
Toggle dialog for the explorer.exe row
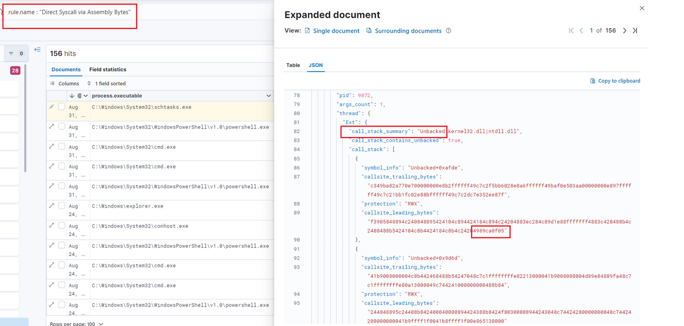[51, 206]
